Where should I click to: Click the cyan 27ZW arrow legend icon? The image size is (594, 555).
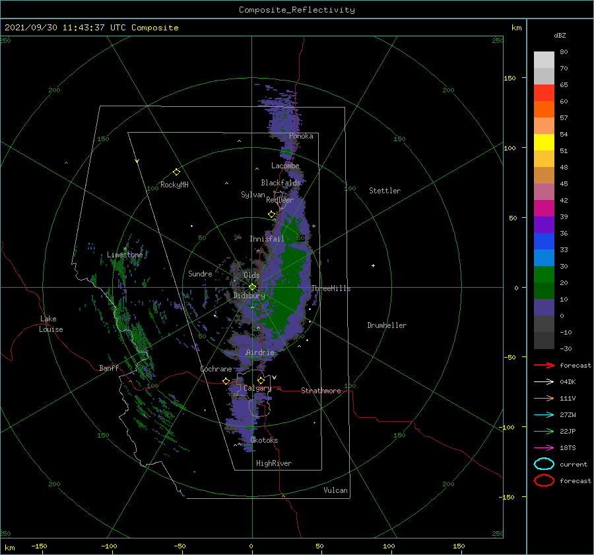point(544,415)
